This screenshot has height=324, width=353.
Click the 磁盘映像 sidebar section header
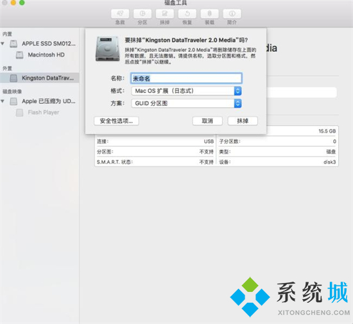pos(12,91)
